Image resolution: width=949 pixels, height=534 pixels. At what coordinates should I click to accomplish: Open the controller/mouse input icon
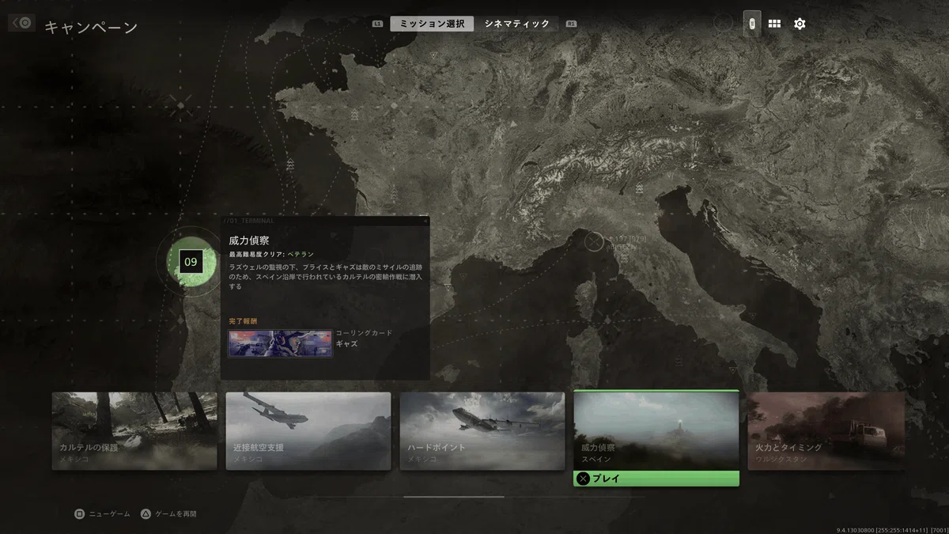(x=752, y=24)
